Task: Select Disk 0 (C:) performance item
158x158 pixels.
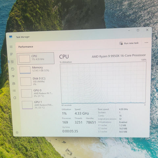Action: tap(37, 81)
